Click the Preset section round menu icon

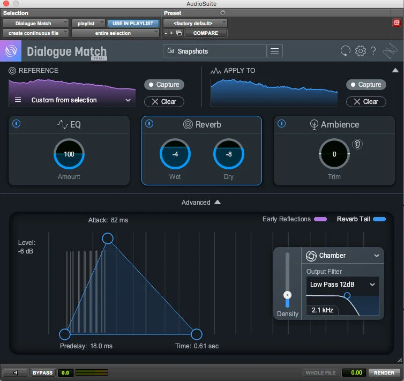223,13
